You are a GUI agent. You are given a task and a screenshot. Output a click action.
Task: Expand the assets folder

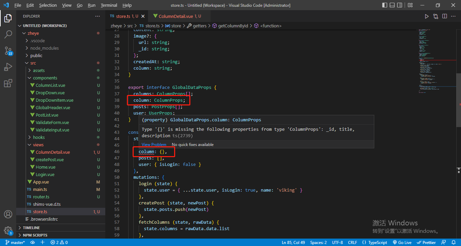[39, 70]
